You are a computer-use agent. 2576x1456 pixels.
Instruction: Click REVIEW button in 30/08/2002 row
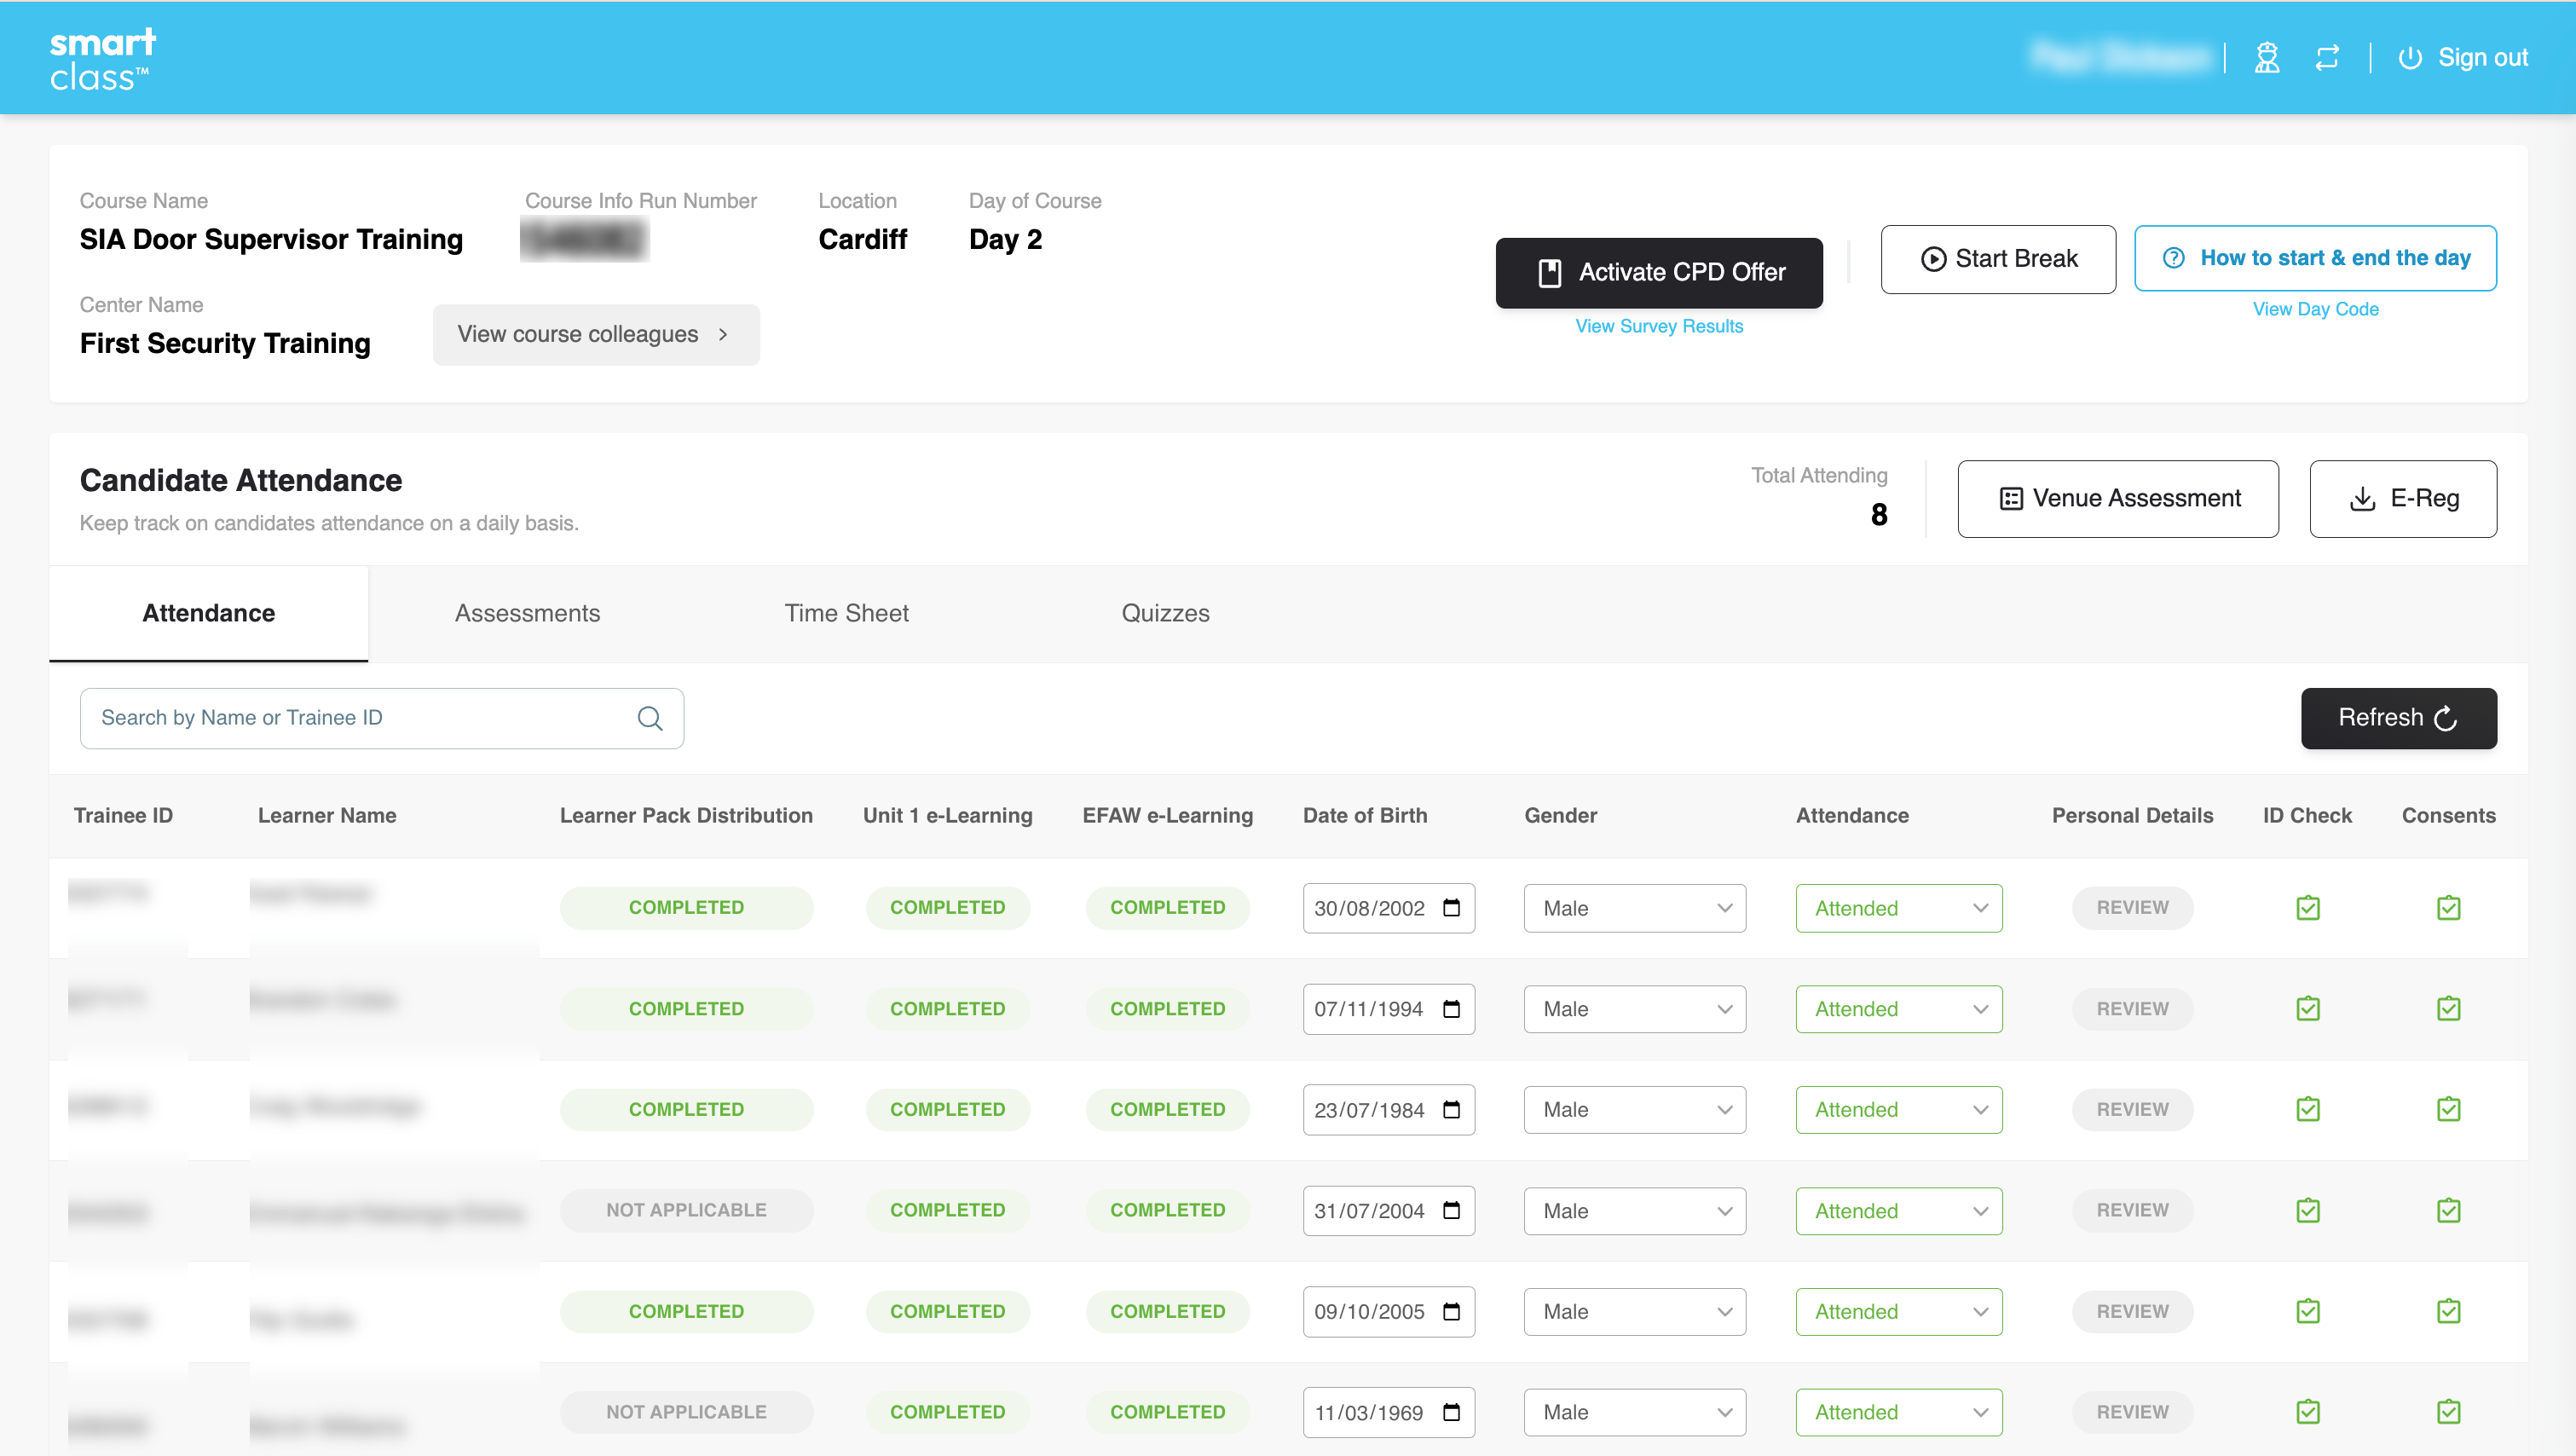(2132, 908)
